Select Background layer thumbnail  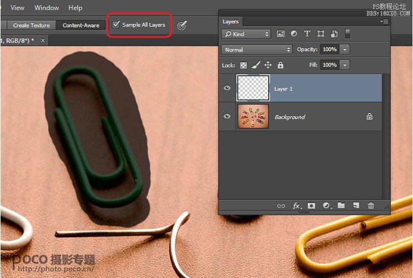[253, 116]
